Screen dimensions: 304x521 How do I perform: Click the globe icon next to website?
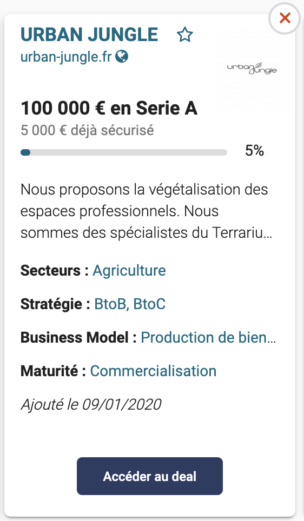[122, 56]
